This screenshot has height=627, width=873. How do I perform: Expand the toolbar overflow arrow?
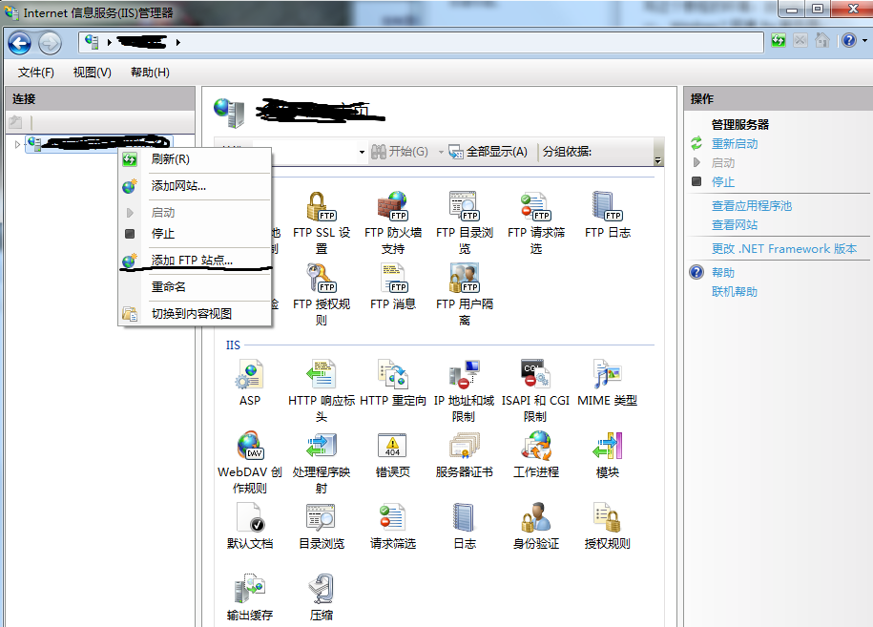(x=657, y=160)
